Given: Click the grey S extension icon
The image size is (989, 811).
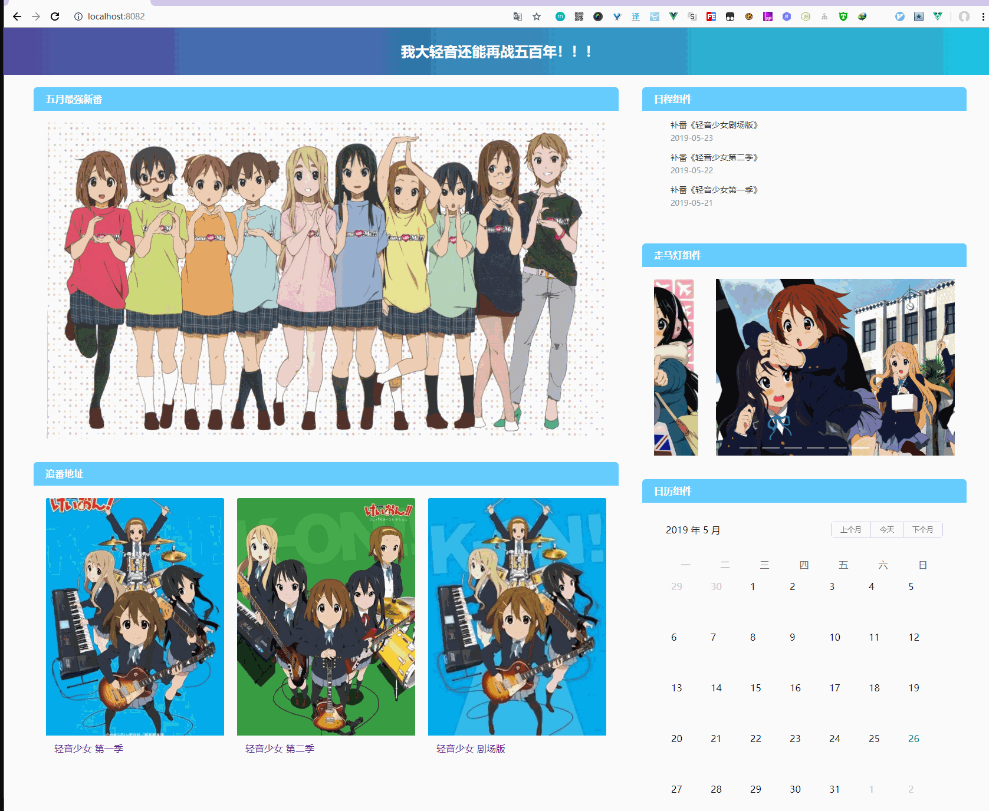Looking at the screenshot, I should coord(692,17).
